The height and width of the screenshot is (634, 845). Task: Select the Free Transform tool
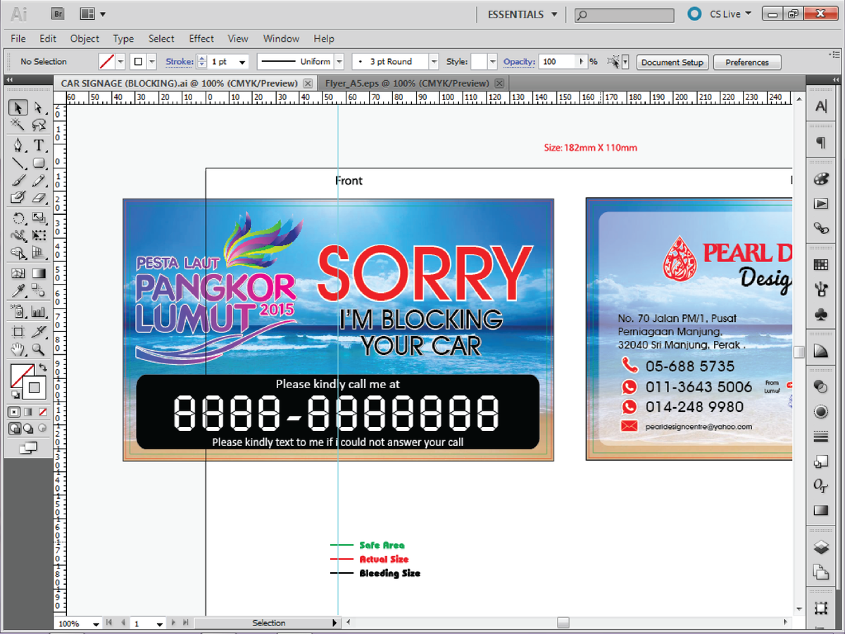pyautogui.click(x=39, y=235)
